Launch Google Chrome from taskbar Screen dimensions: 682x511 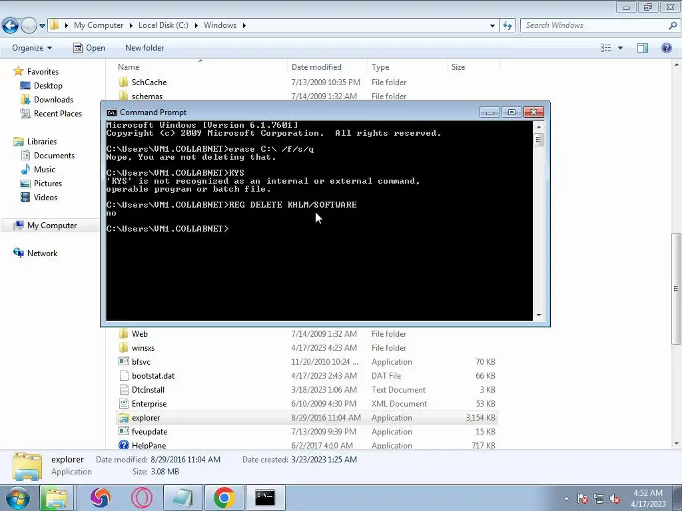pyautogui.click(x=224, y=498)
